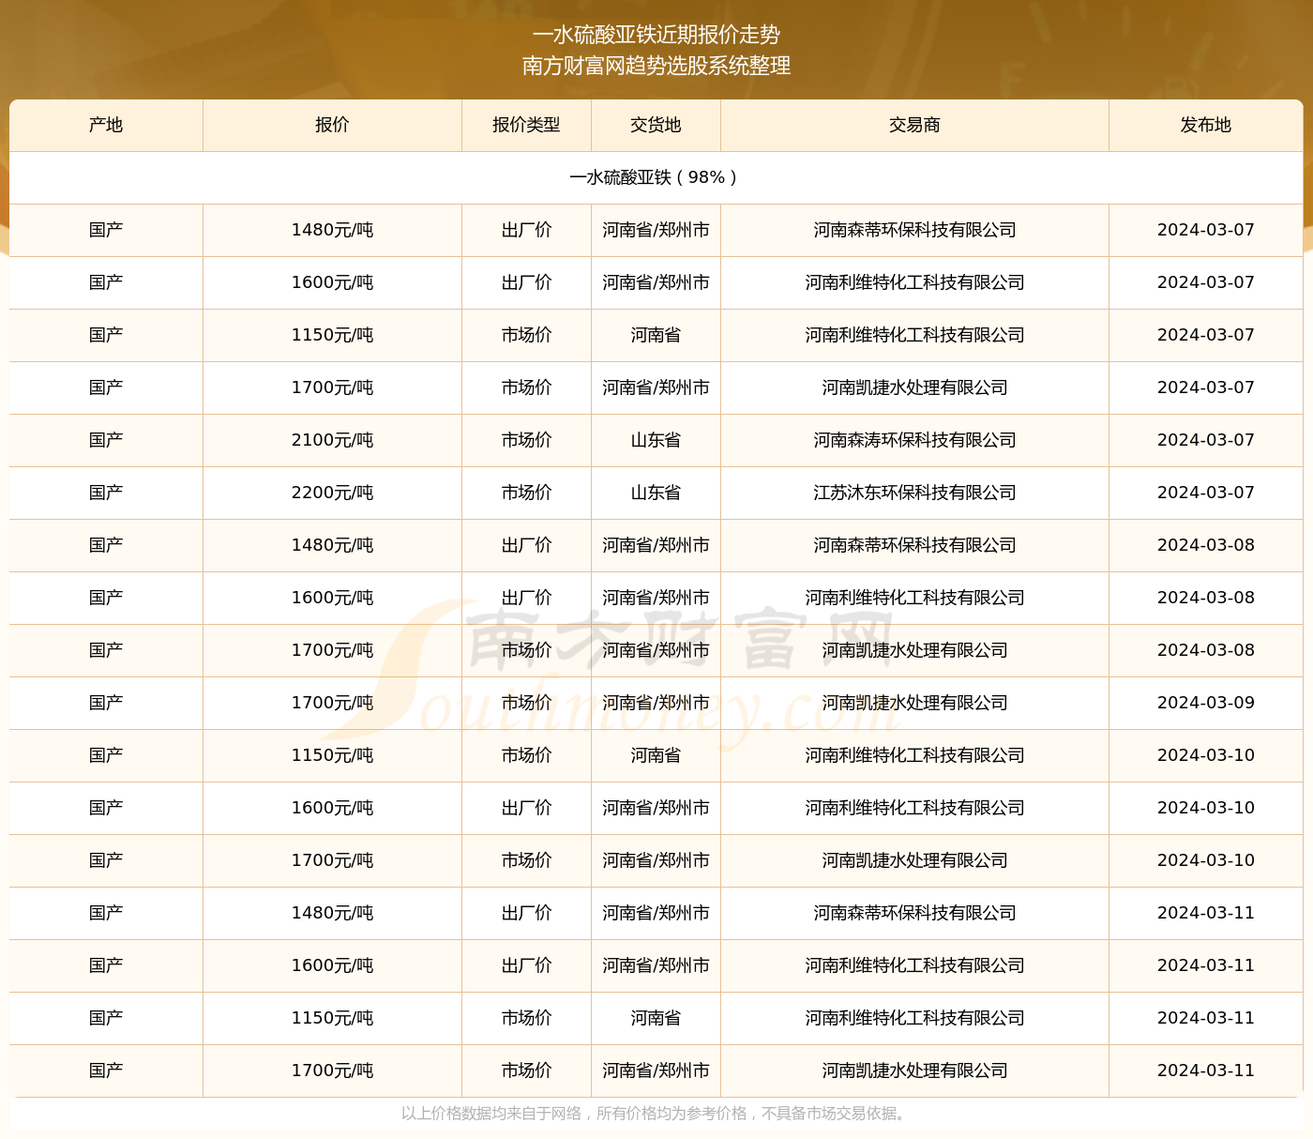The height and width of the screenshot is (1139, 1313).
Task: Click the title 一水硫酸亚铁近期报价走势
Action: click(x=656, y=35)
